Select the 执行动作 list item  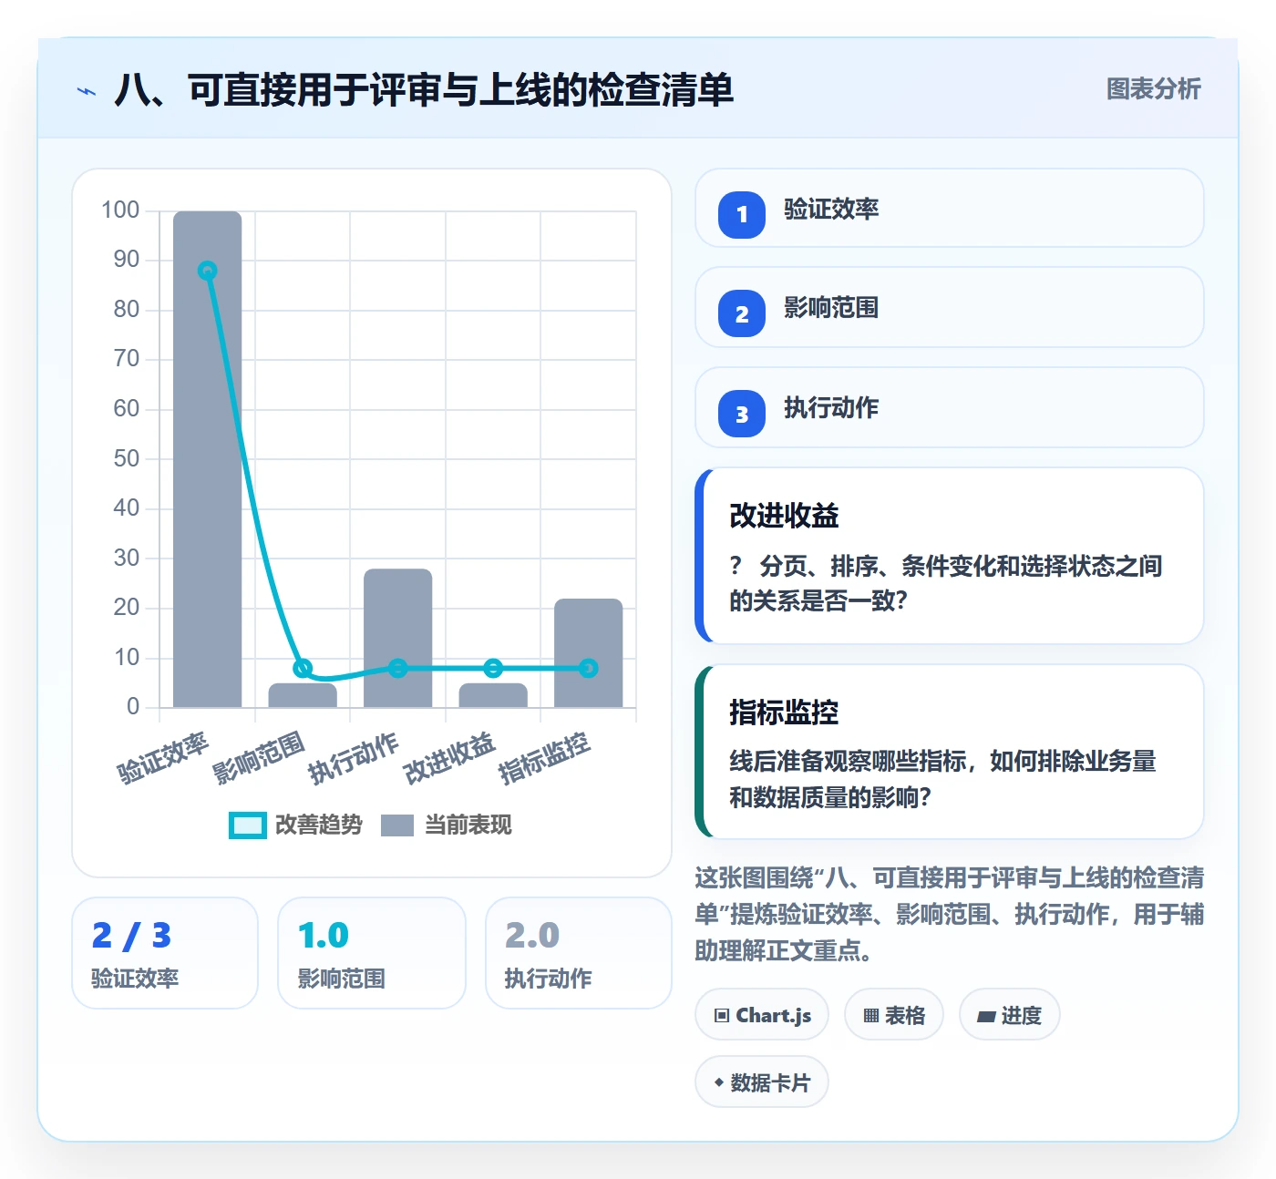point(949,407)
